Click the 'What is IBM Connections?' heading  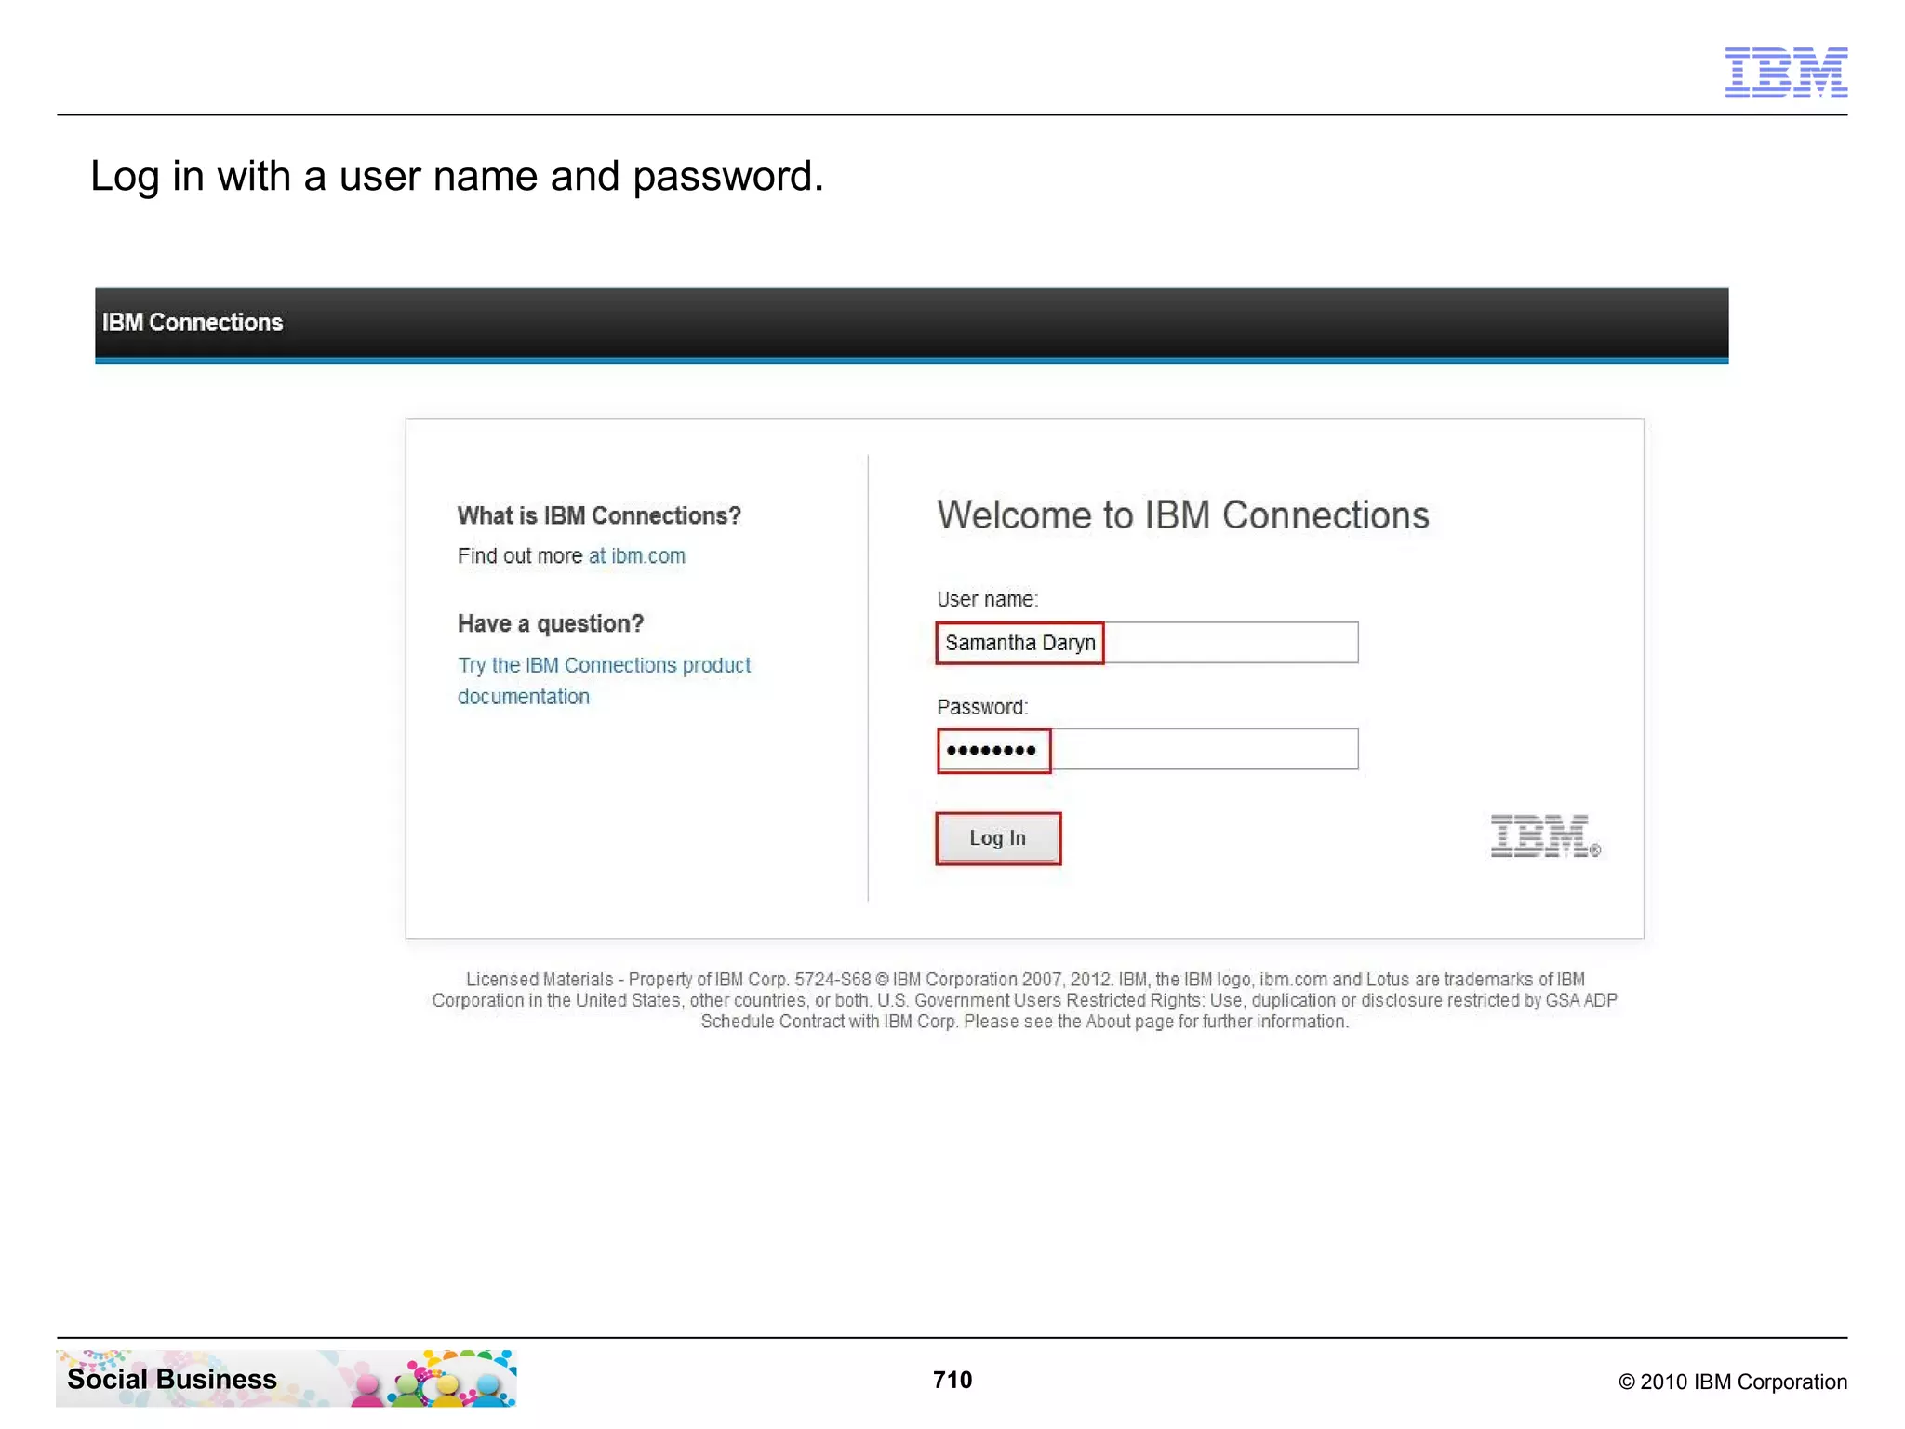point(599,515)
